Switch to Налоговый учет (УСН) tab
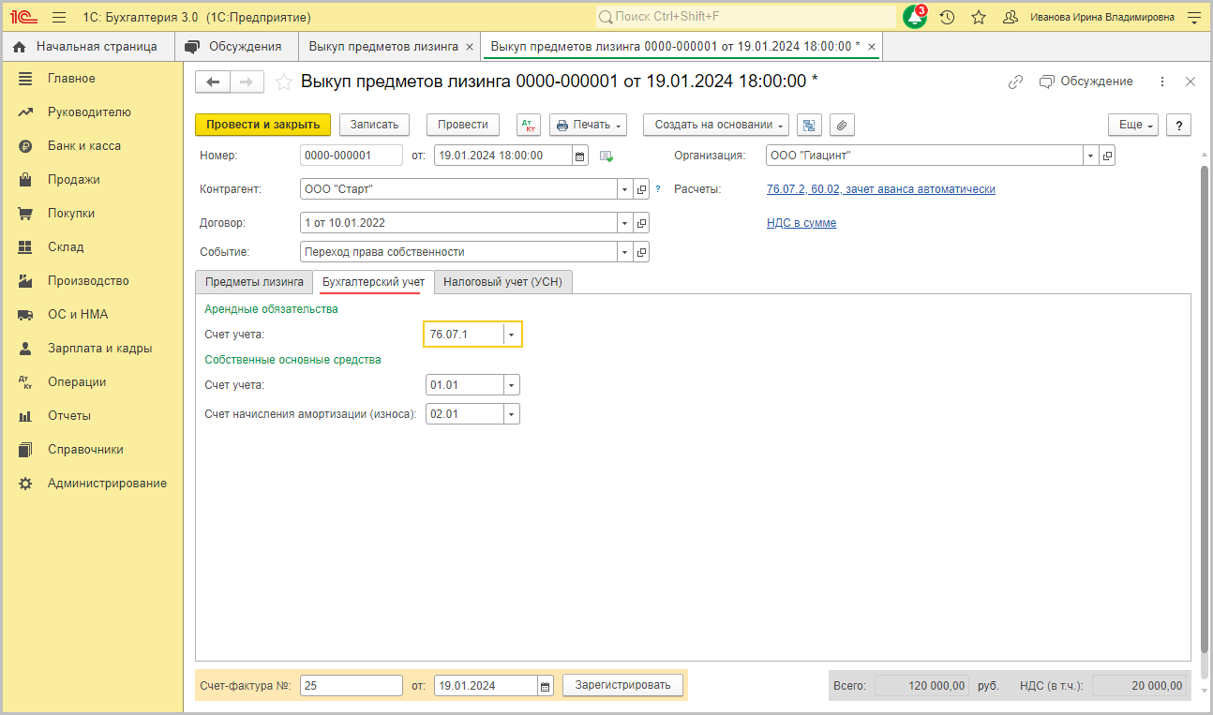Image resolution: width=1213 pixels, height=715 pixels. 502,281
